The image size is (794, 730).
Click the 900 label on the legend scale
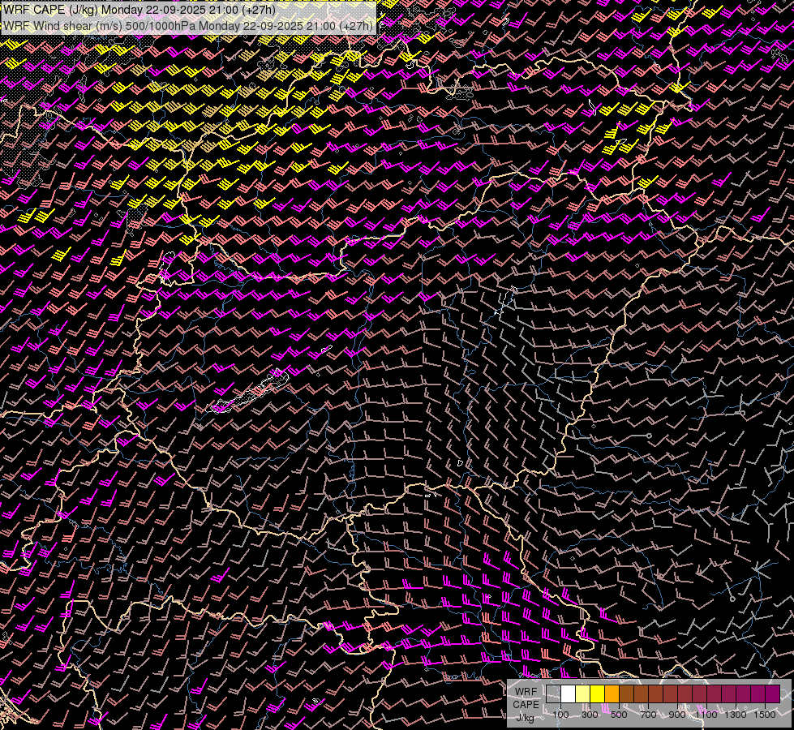click(677, 715)
